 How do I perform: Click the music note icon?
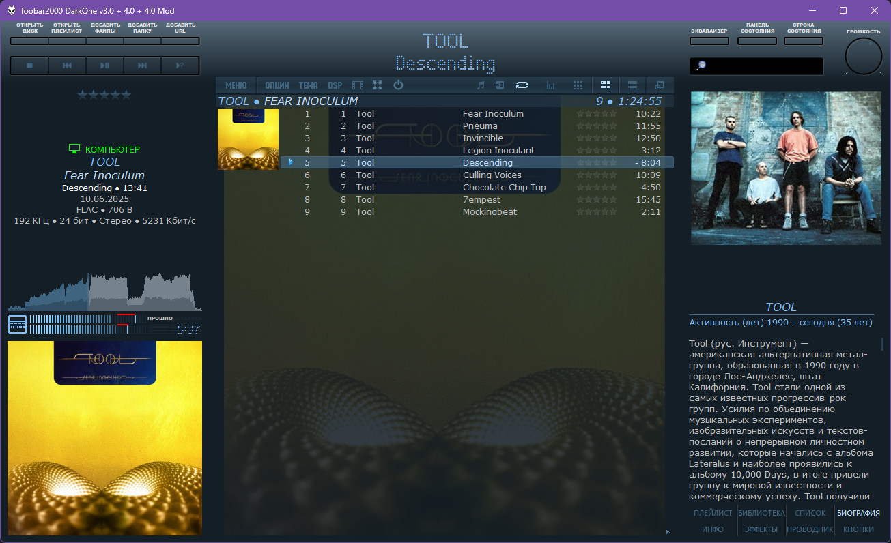(x=481, y=85)
